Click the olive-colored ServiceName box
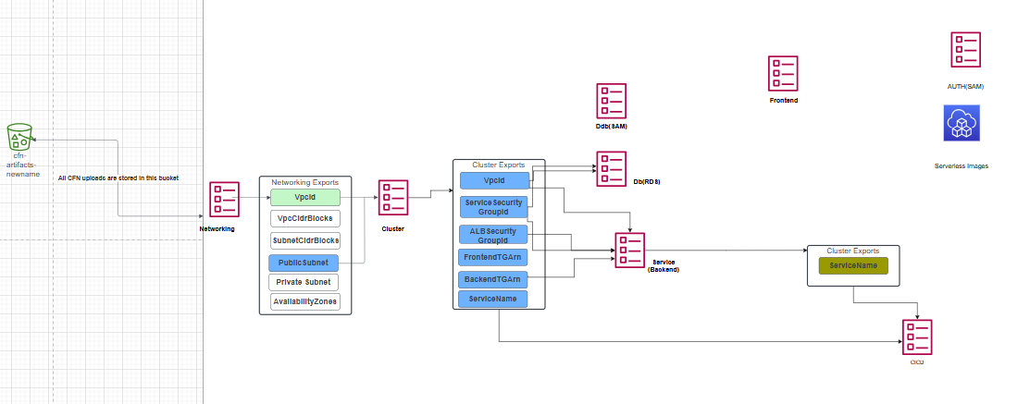Screen dimensions: 1030x404 (853, 266)
